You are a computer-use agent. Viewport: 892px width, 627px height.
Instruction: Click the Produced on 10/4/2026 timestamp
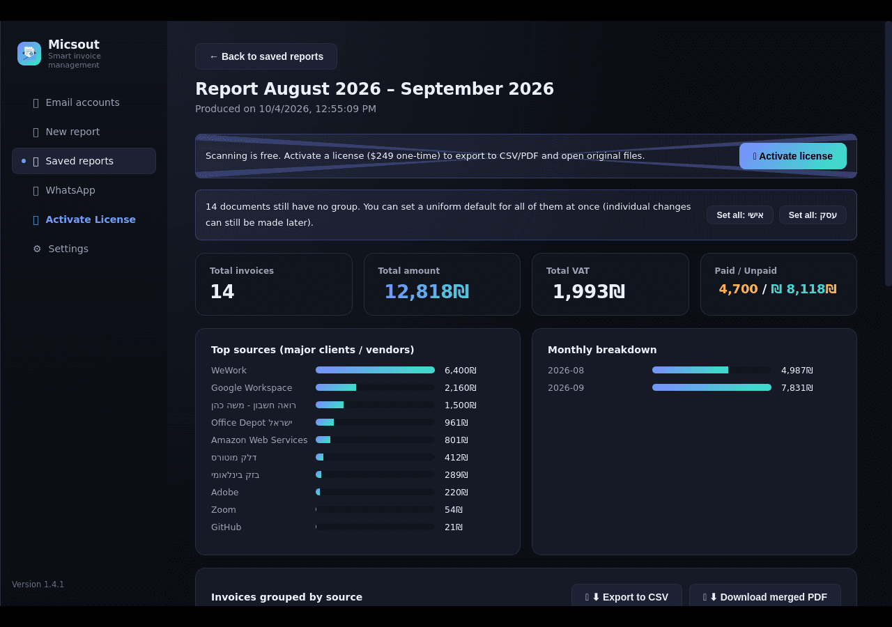tap(286, 109)
